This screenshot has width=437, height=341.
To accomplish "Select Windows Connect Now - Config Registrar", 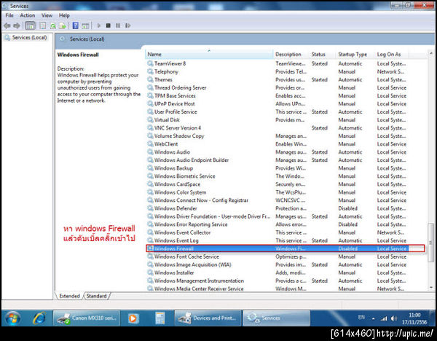I will pyautogui.click(x=201, y=200).
